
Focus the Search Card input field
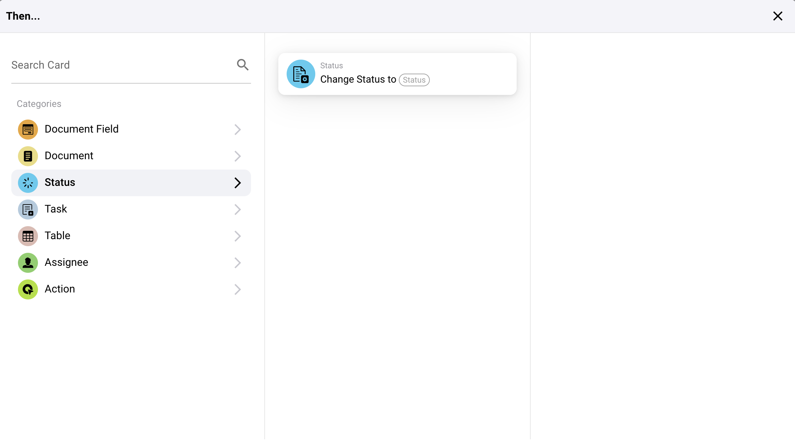point(120,65)
